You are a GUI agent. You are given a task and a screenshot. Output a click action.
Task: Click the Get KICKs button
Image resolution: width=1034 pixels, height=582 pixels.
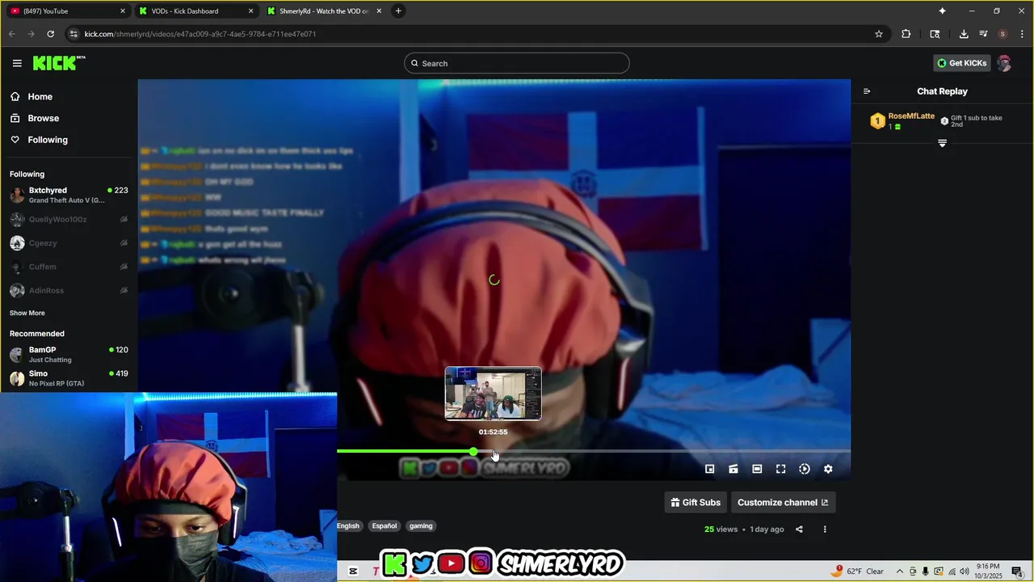961,63
